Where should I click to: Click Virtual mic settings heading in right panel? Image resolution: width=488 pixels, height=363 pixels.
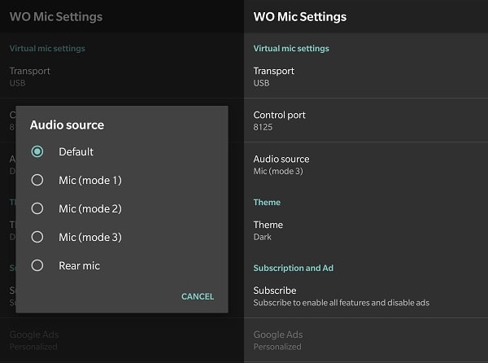tap(291, 48)
